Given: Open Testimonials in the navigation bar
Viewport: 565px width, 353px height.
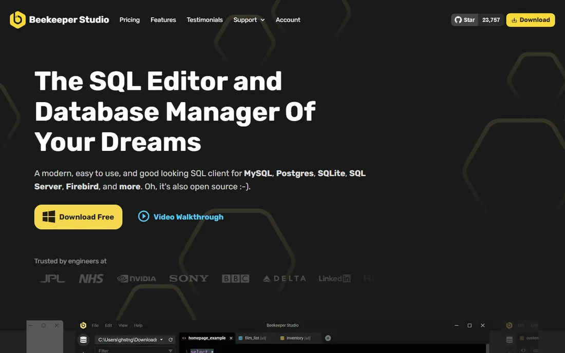Looking at the screenshot, I should click(204, 20).
